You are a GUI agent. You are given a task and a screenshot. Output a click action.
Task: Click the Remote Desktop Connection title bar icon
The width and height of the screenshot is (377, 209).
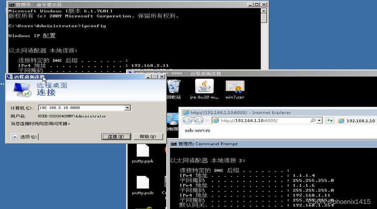pyautogui.click(x=10, y=77)
